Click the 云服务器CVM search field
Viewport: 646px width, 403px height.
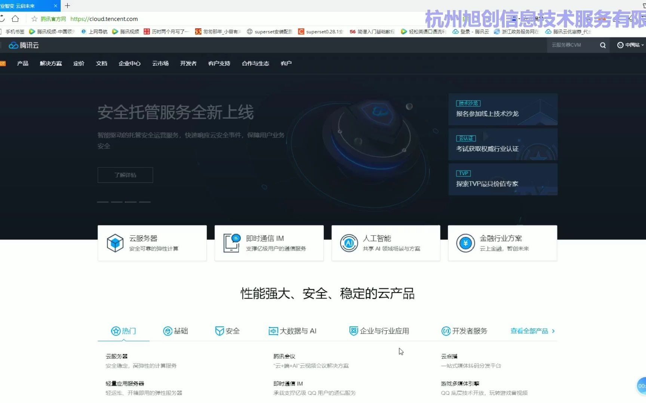point(572,45)
